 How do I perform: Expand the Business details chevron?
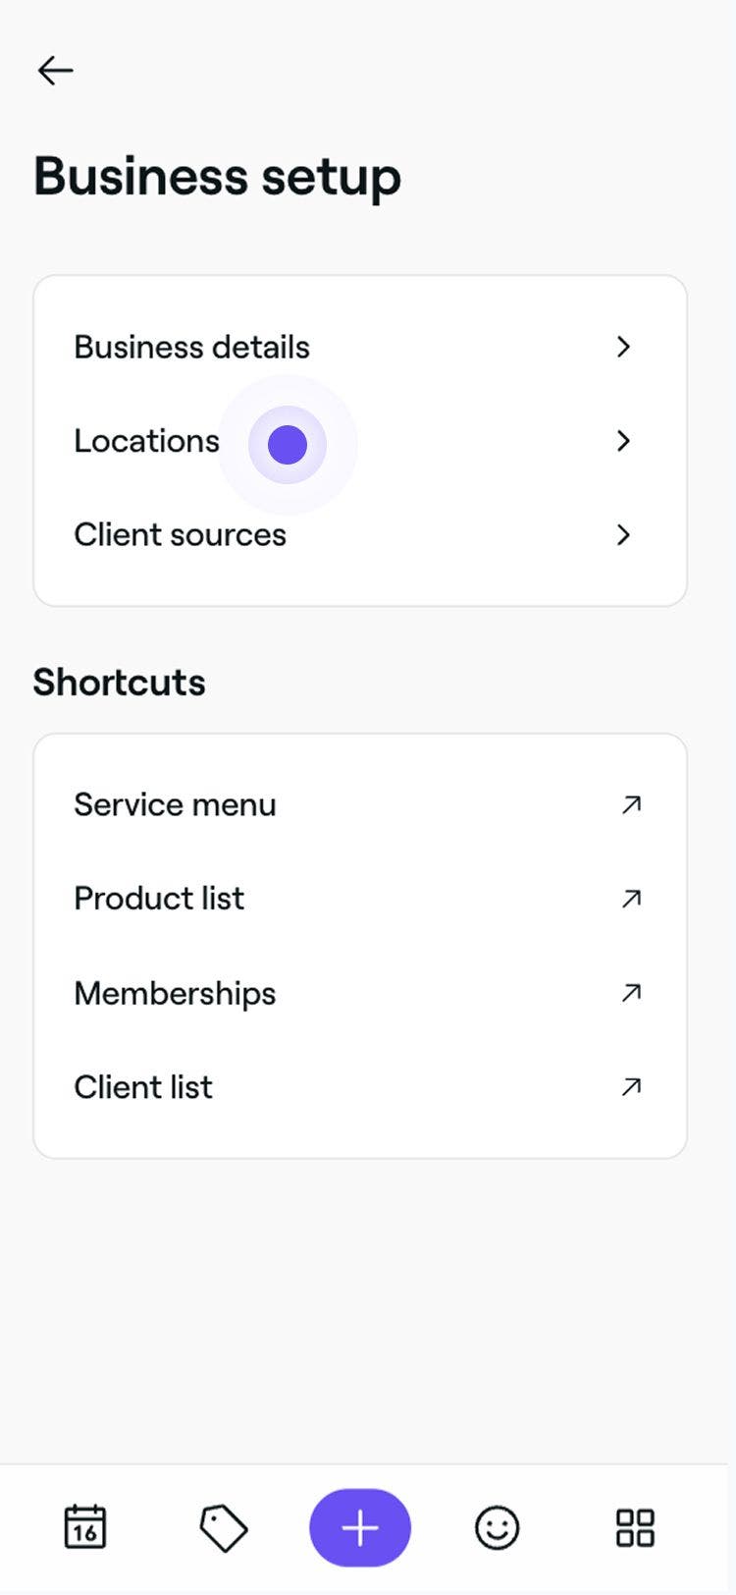click(623, 347)
